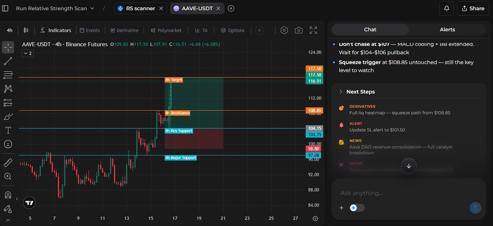Open Run Relative Strength Scan dropdown
493x226 pixels.
(55, 8)
